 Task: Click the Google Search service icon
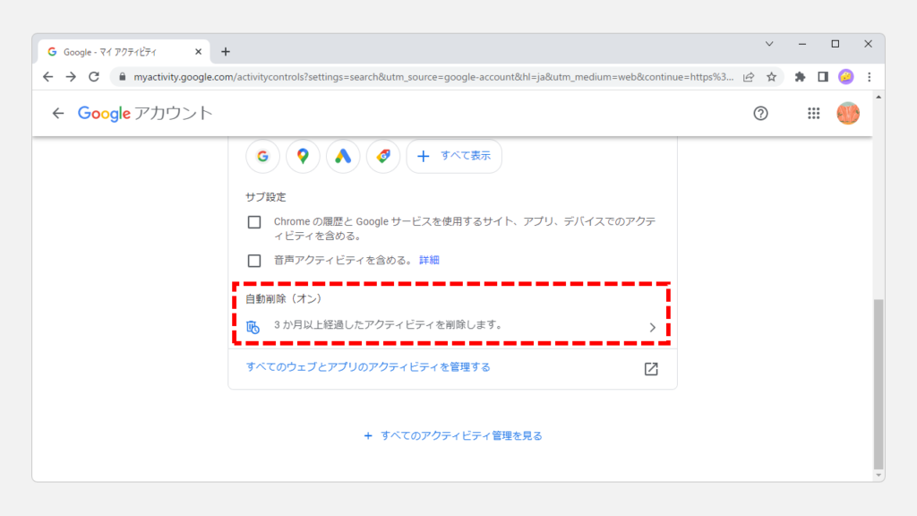tap(262, 156)
